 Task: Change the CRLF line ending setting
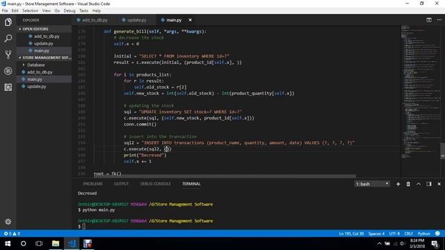409,233
